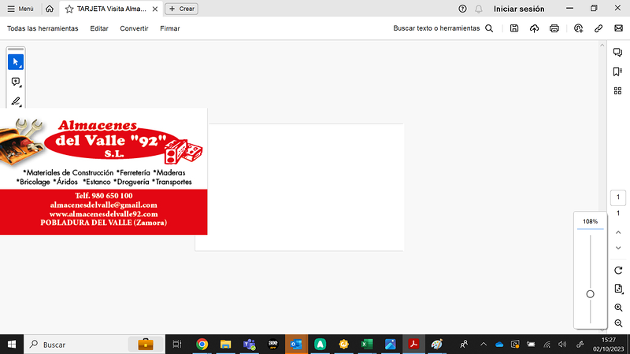Screen dimensions: 630x354
Task: Open the Editar menu
Action: click(x=99, y=28)
